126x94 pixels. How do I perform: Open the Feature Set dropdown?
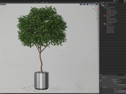click(x=122, y=81)
